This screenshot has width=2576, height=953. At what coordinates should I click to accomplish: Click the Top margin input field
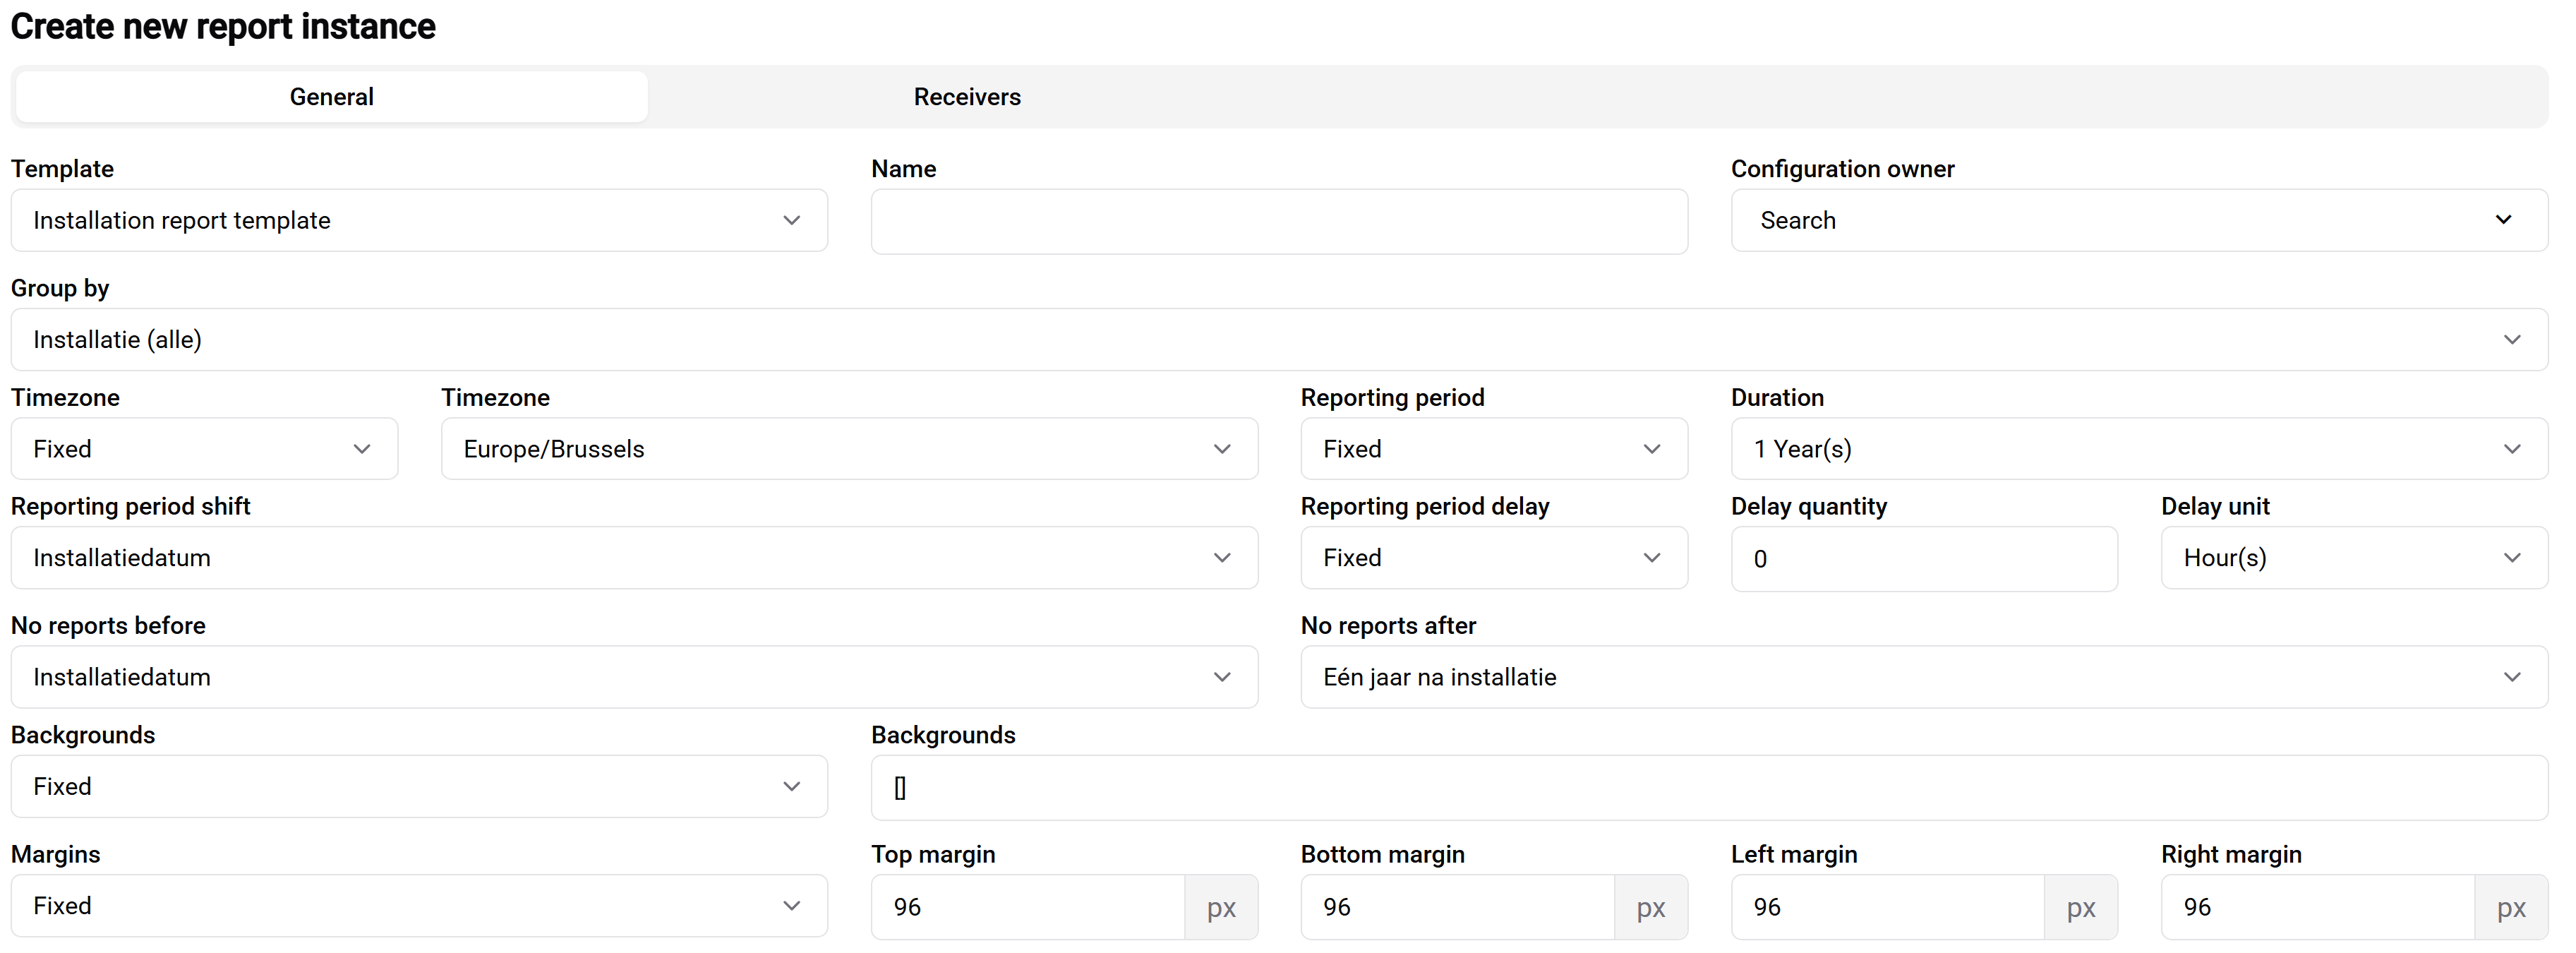[x=1026, y=907]
